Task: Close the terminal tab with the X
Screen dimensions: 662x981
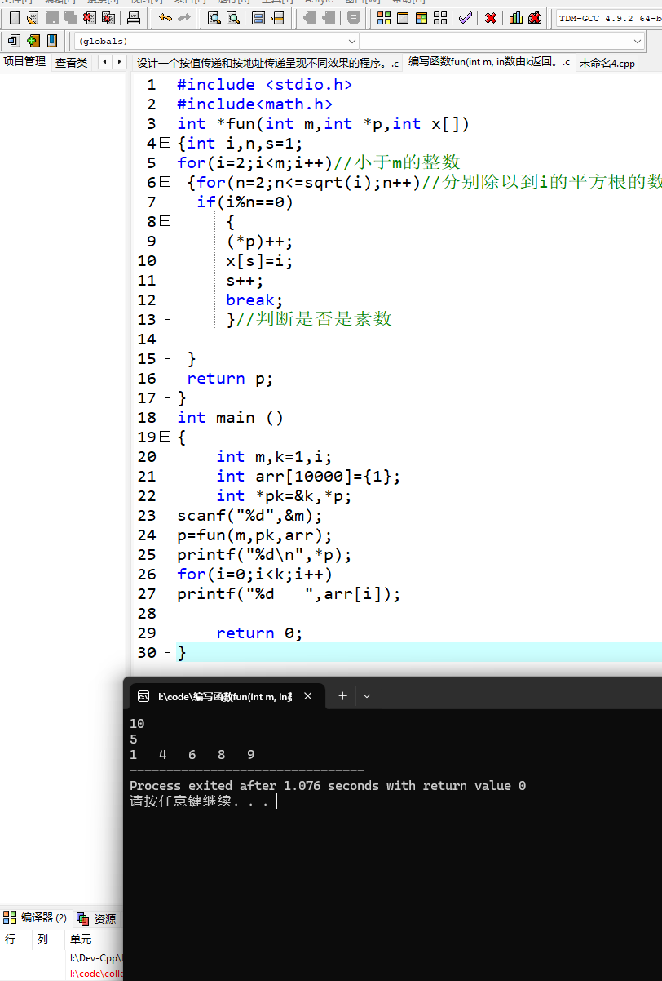Action: pos(307,696)
